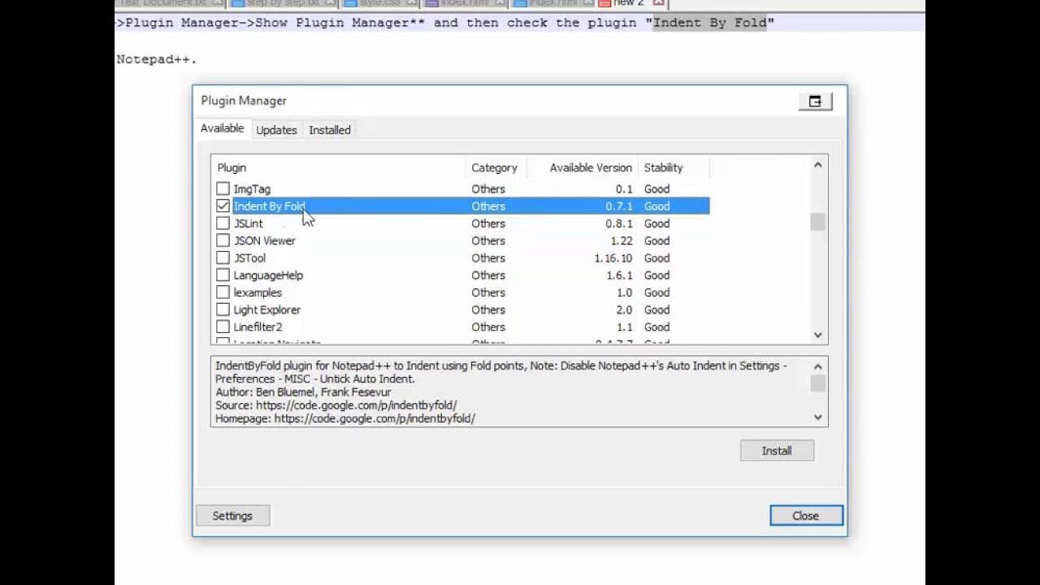The width and height of the screenshot is (1040, 585).
Task: Select the JSTool row name
Action: pyautogui.click(x=249, y=258)
